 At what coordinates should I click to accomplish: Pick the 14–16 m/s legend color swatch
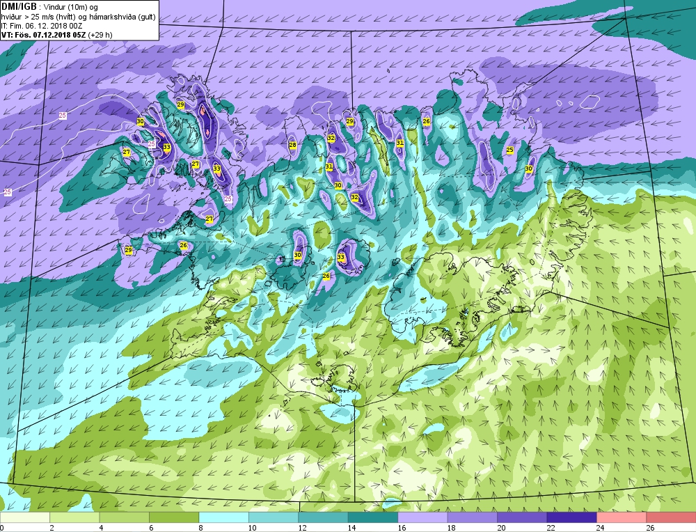tap(373, 517)
